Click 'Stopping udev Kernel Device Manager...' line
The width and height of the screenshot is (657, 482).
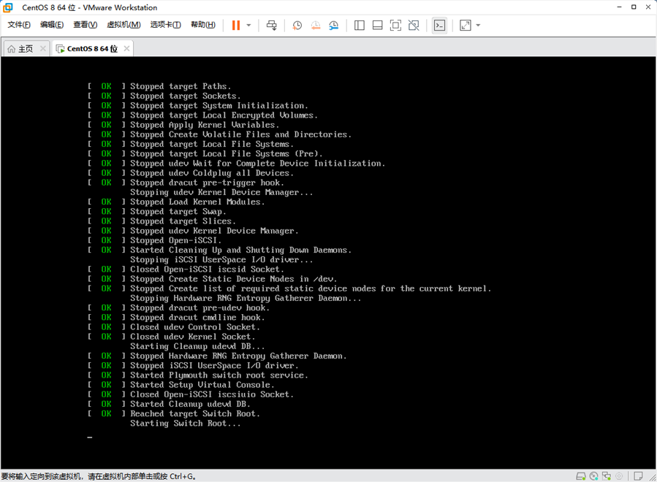coord(221,192)
